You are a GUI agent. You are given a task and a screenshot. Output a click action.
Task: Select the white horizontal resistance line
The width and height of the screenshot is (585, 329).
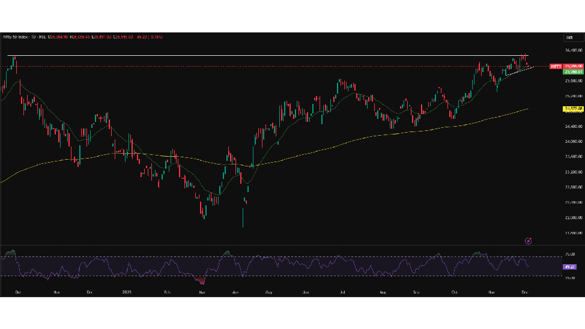240,56
